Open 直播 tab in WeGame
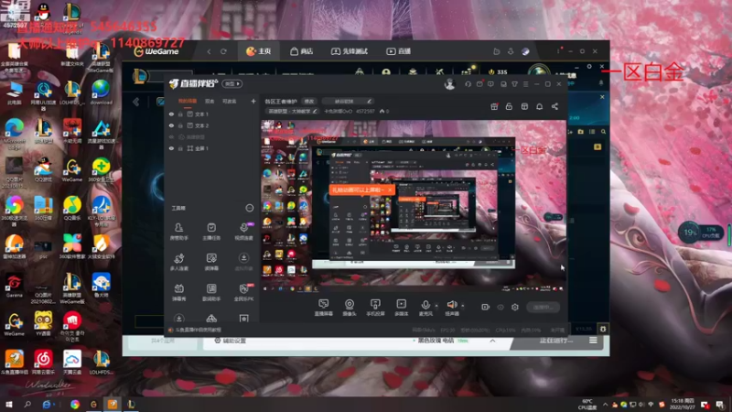The height and width of the screenshot is (412, 732). tap(398, 51)
